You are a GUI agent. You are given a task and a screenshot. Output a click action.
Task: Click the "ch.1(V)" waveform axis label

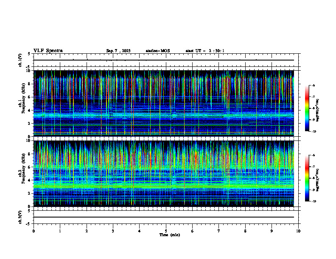20,60
